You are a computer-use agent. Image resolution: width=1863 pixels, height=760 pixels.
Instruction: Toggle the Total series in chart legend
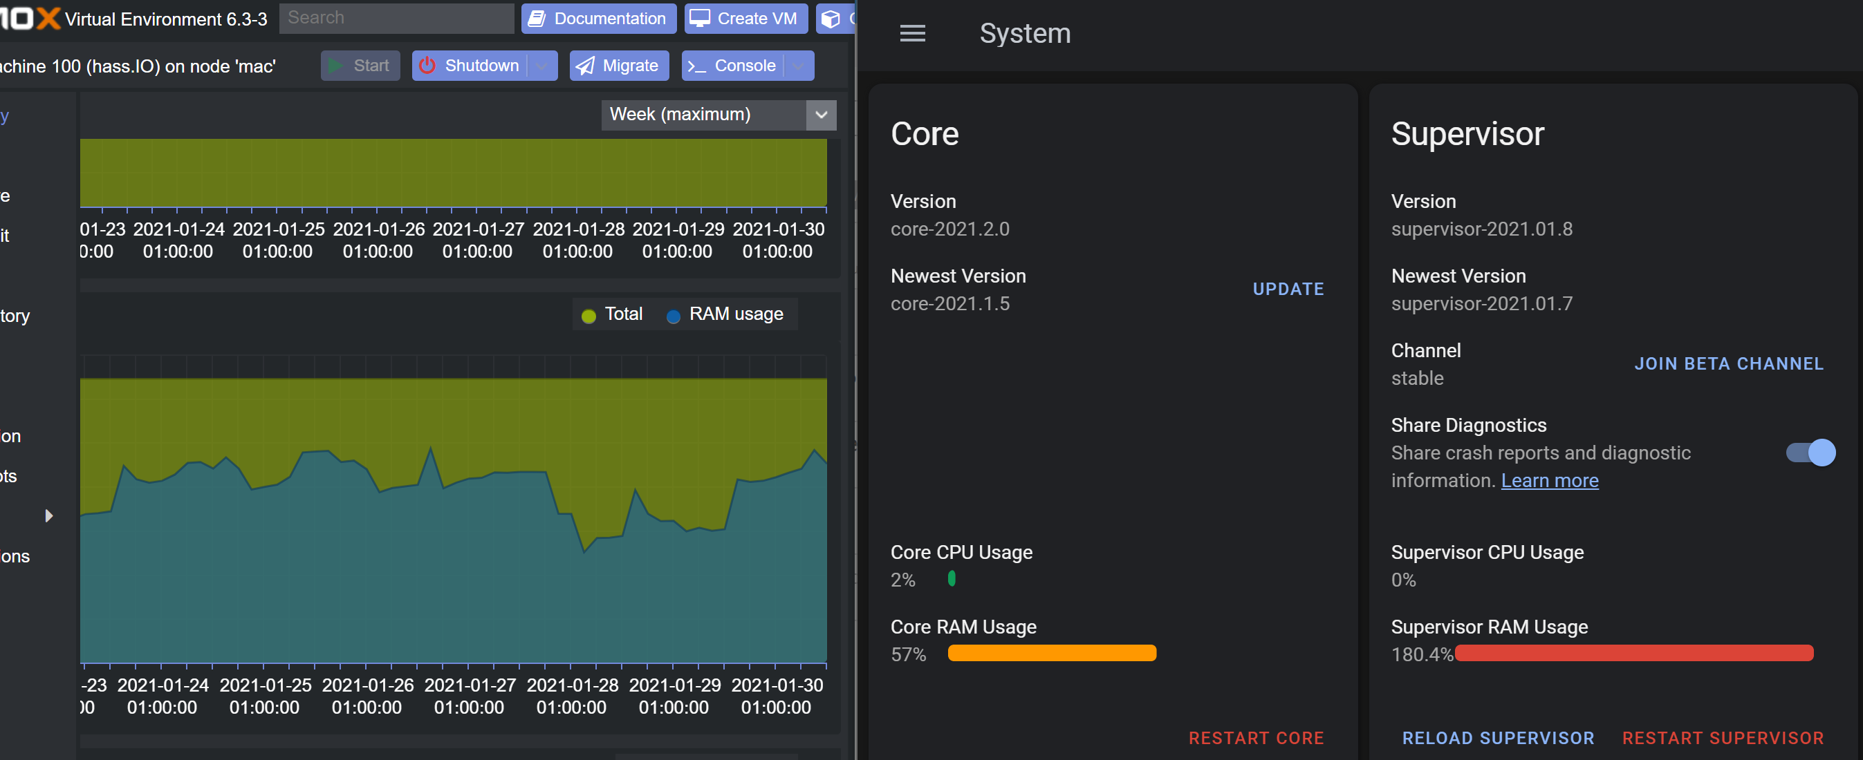pos(612,314)
